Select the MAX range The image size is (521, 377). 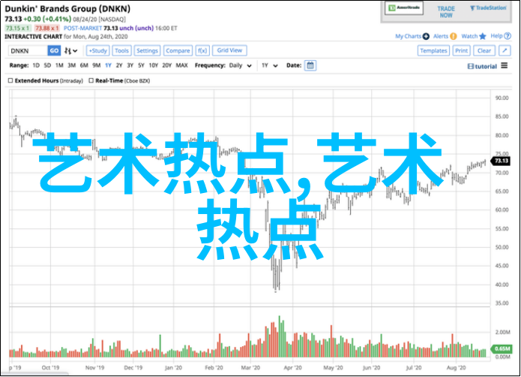(x=181, y=65)
